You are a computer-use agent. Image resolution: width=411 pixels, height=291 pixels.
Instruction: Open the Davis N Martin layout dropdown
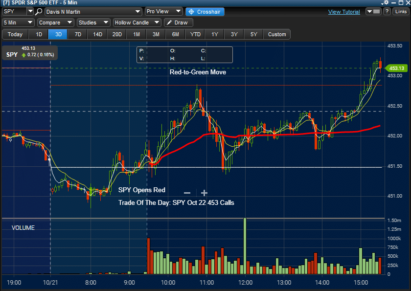(93, 12)
